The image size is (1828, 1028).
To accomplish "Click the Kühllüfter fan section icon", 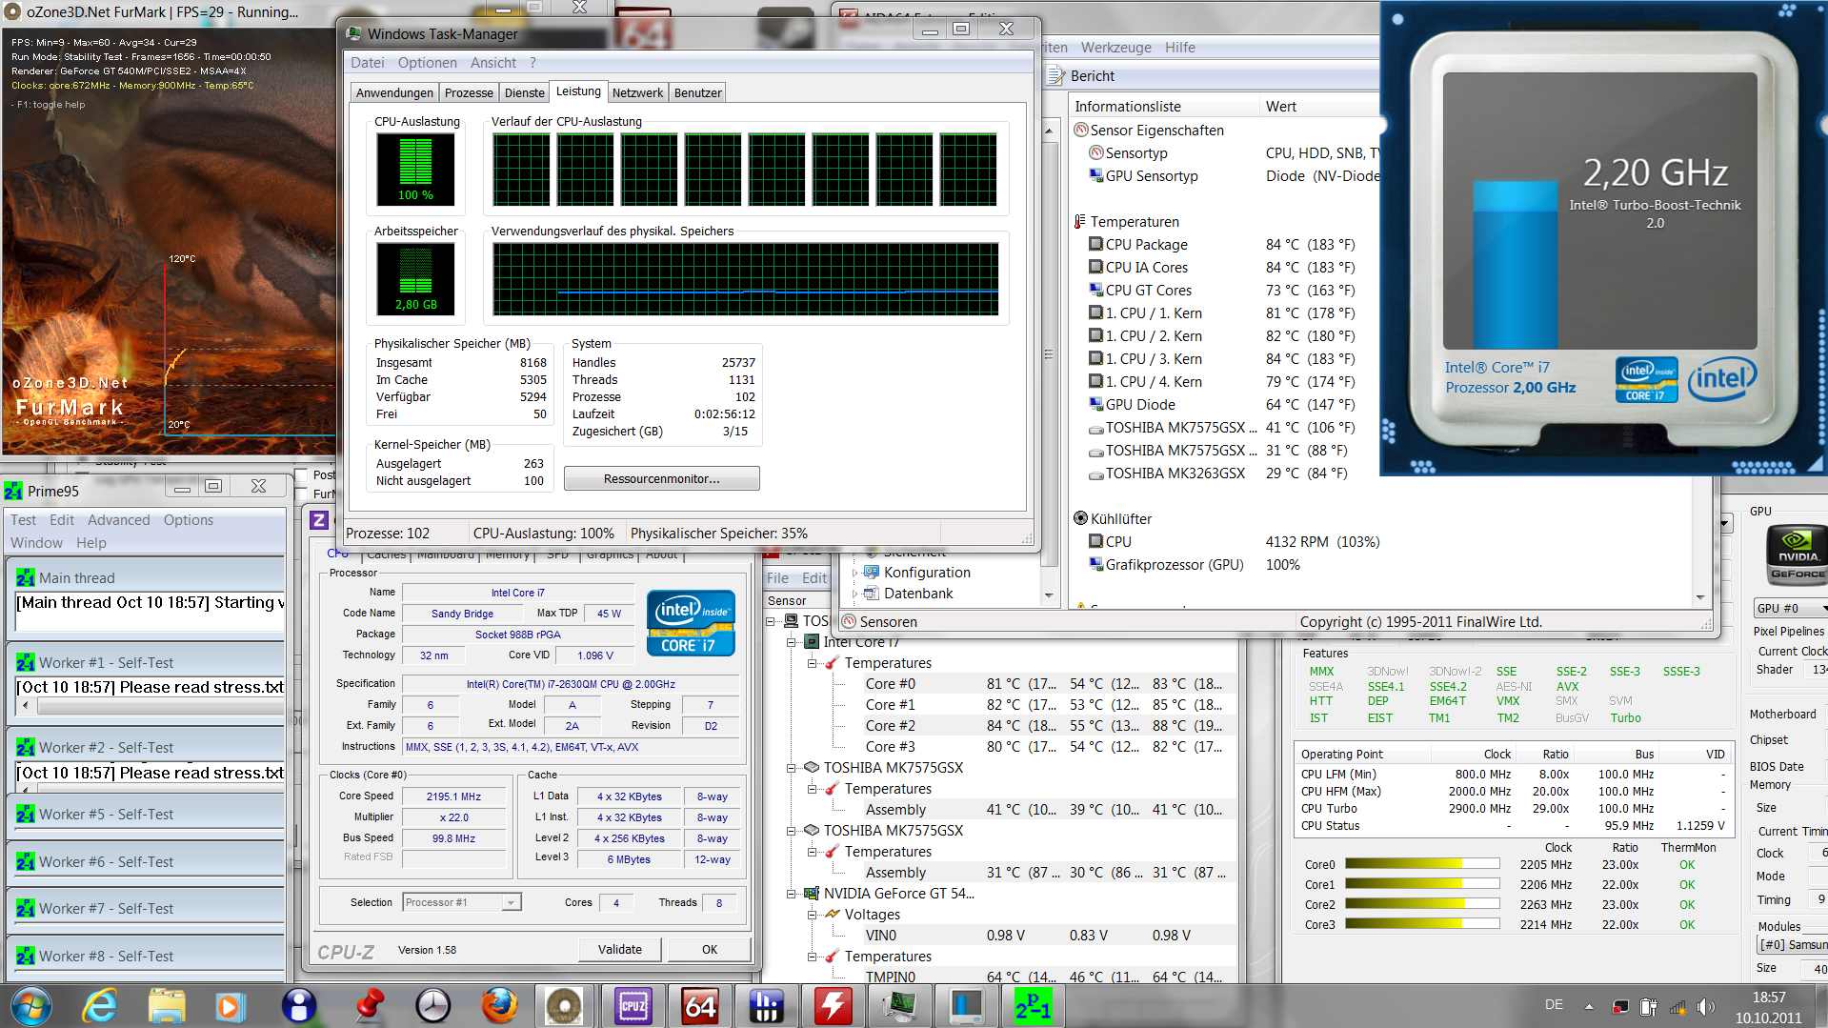I will (x=1080, y=518).
